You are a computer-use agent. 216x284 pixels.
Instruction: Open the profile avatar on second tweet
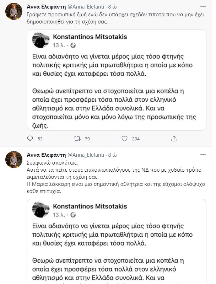coord(12,161)
